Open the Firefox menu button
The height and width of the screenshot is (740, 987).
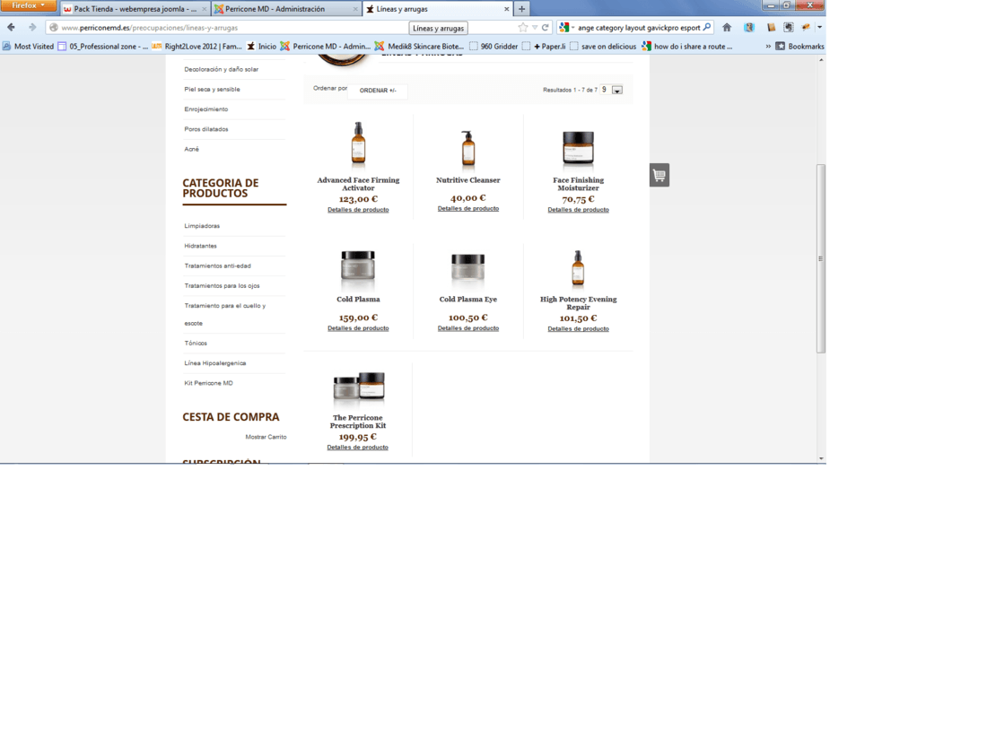pos(29,5)
